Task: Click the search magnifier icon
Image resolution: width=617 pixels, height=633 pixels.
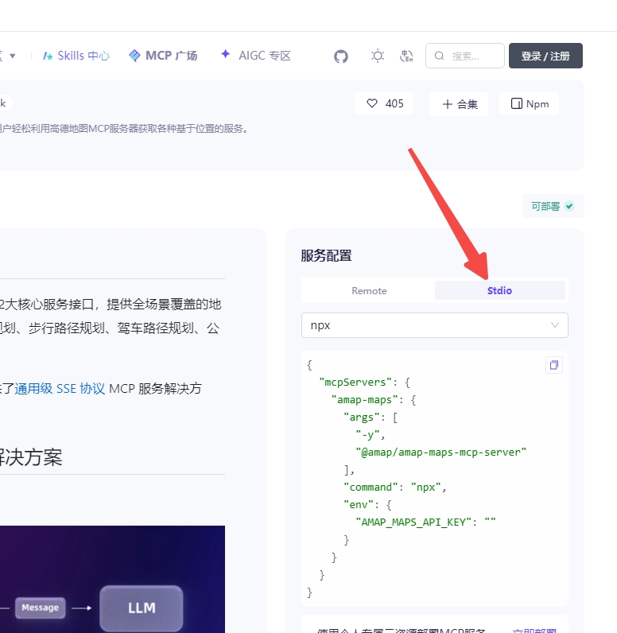Action: [439, 56]
